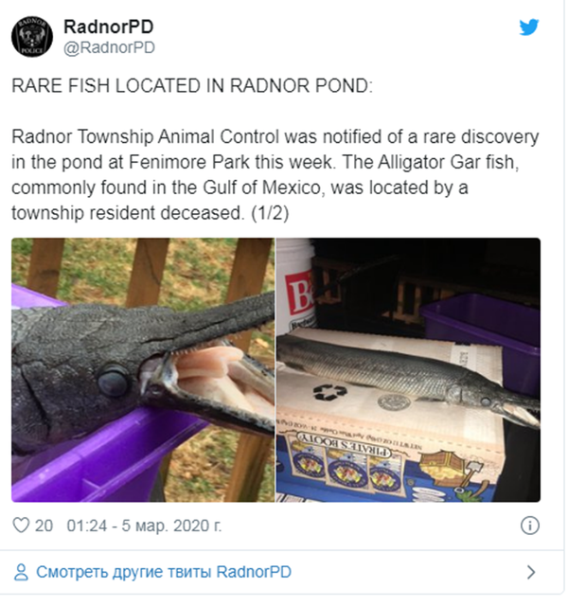Click the RARE FISH LOCATED headline text

pyautogui.click(x=192, y=86)
